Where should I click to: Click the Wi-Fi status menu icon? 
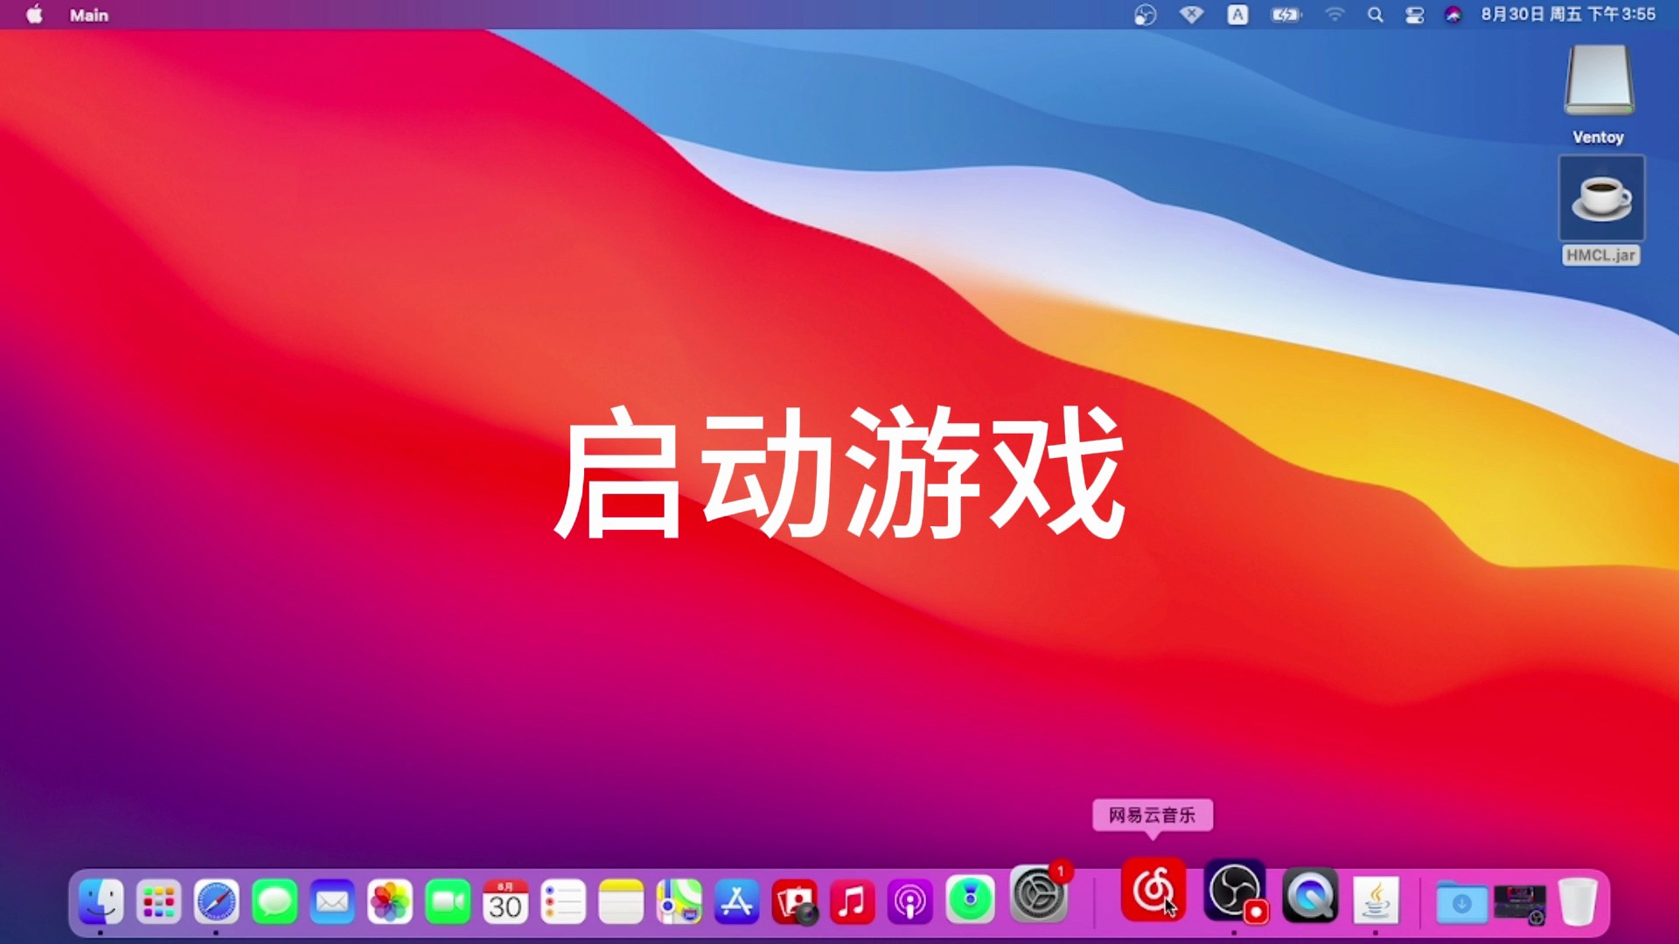(1334, 15)
